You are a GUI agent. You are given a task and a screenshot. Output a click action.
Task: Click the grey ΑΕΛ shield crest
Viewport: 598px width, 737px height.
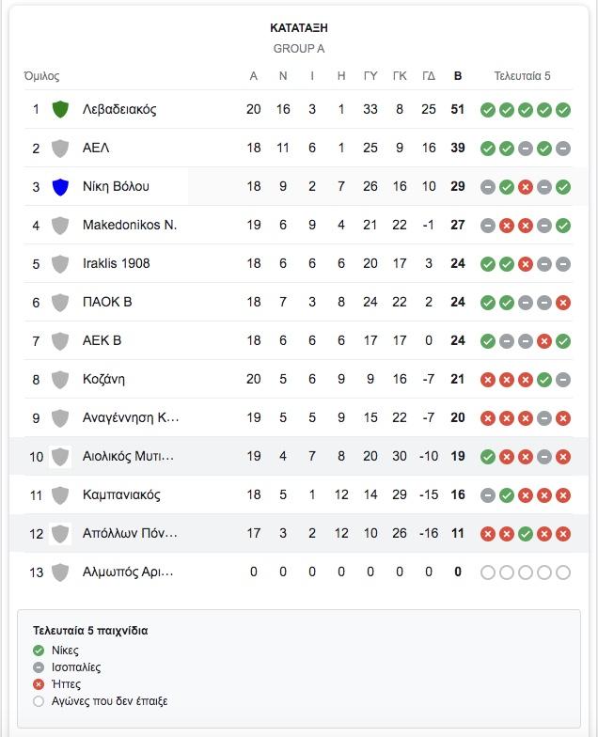click(60, 149)
